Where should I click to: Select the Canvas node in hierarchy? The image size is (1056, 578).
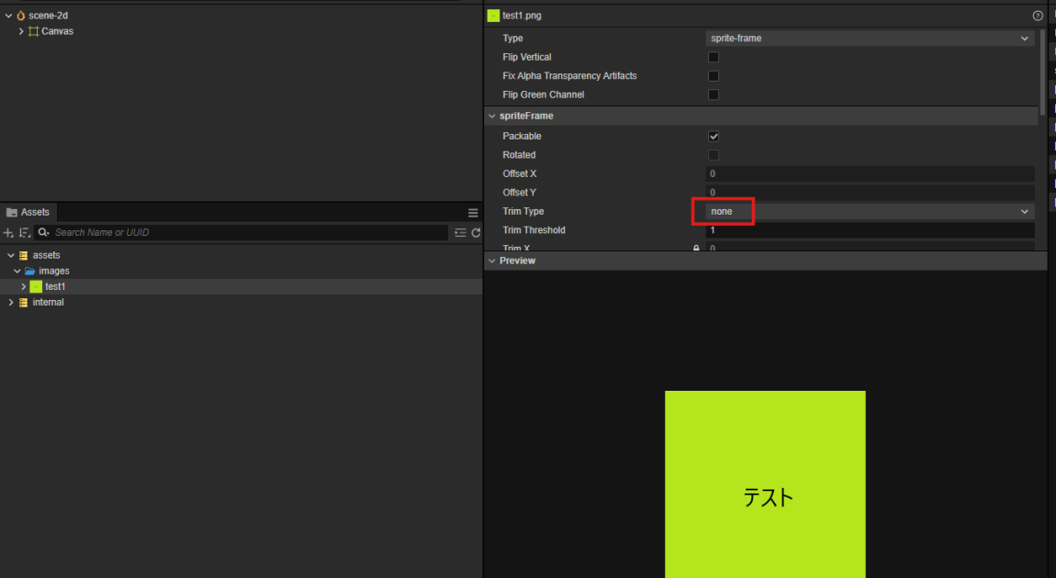point(57,31)
